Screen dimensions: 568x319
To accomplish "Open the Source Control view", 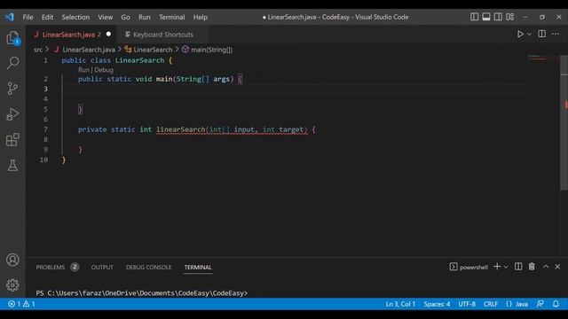I will (12, 89).
